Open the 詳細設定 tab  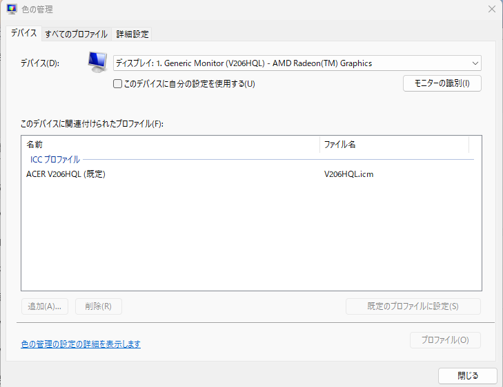coord(132,34)
